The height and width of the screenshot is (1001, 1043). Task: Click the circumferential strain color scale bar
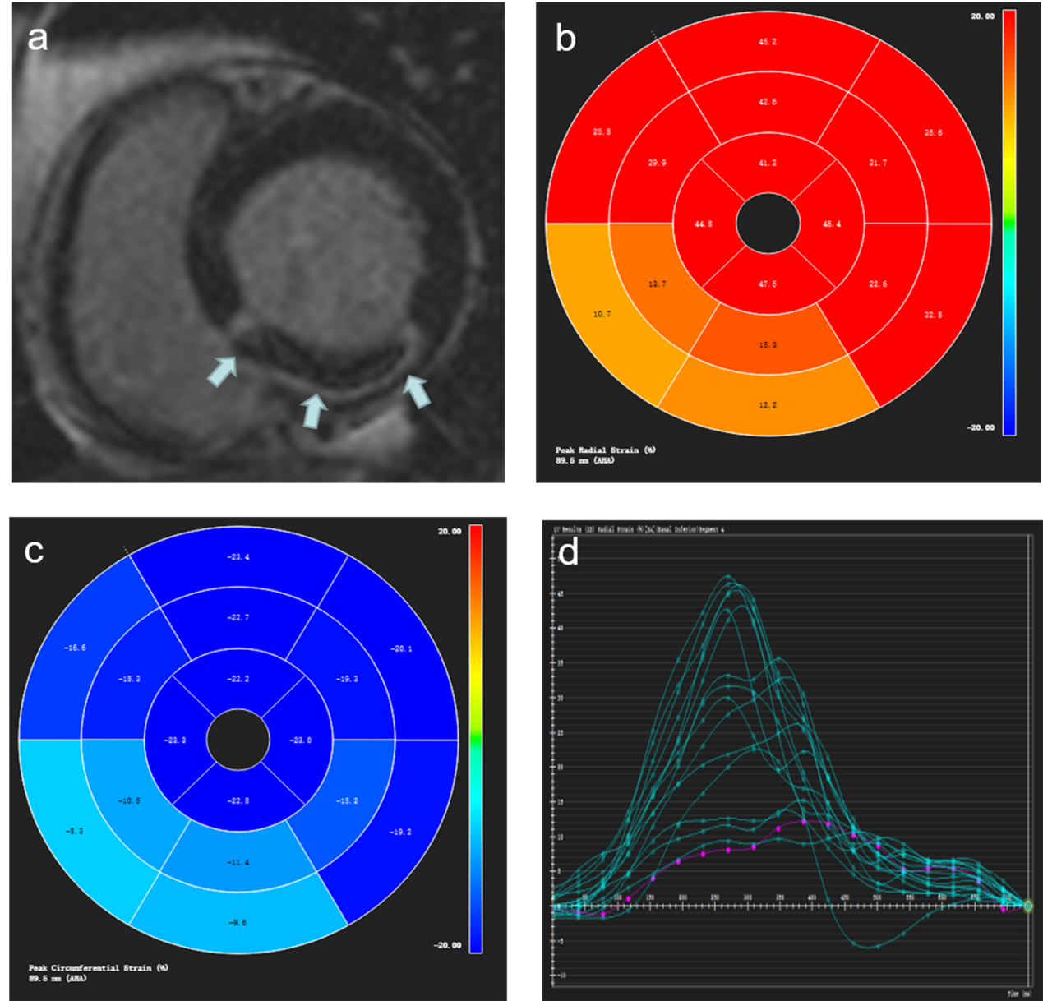476,738
